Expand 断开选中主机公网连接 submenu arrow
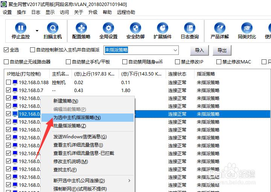Image resolution: width=271 pixels, height=192 pixels. point(129,181)
